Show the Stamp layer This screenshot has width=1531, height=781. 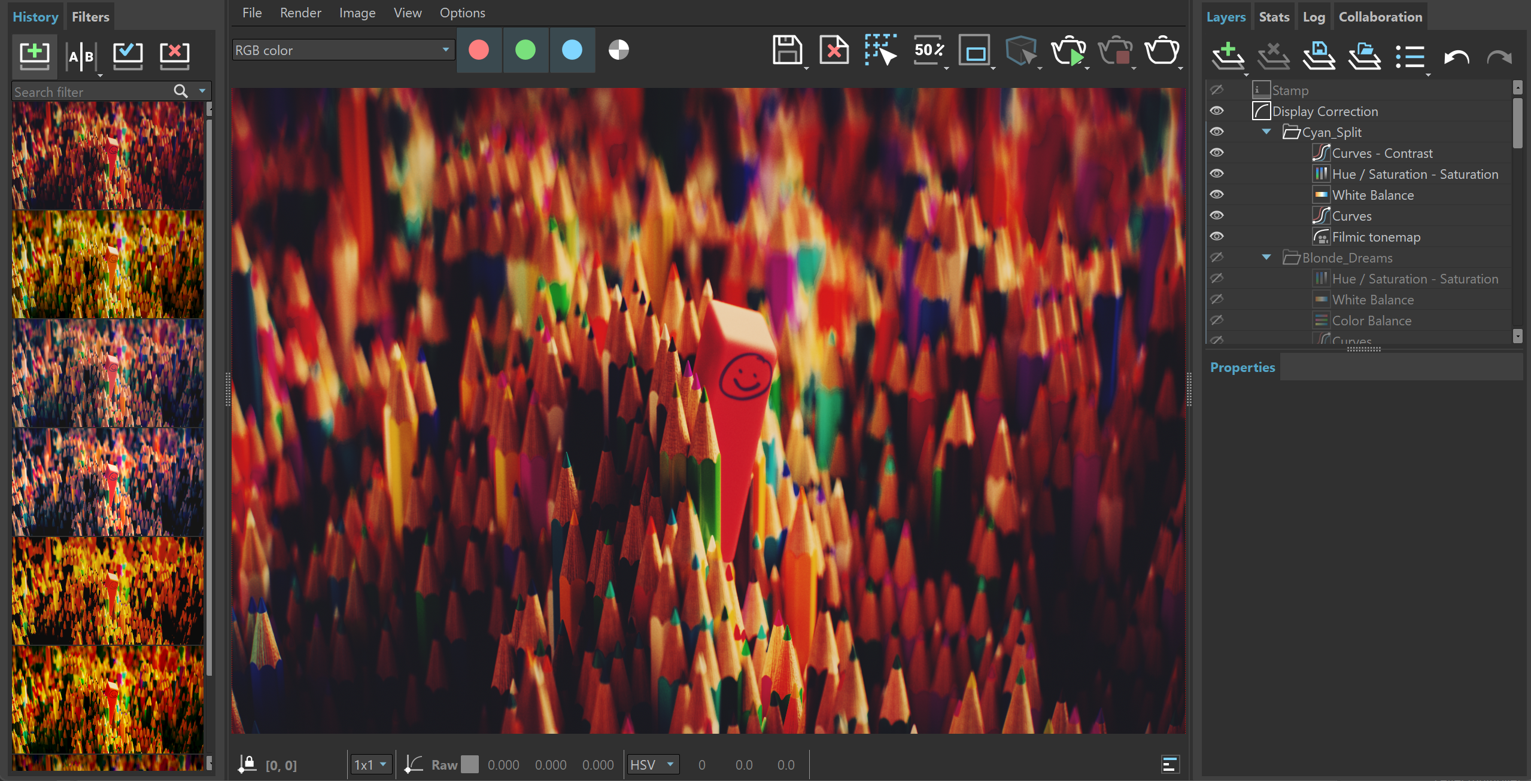point(1217,90)
